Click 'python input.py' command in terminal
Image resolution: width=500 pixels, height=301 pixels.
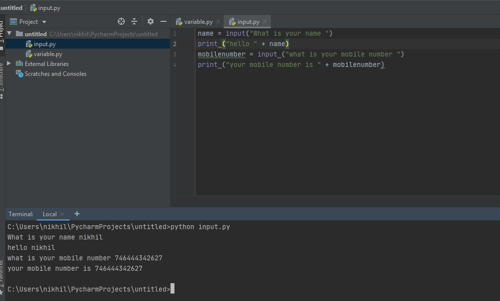point(200,227)
